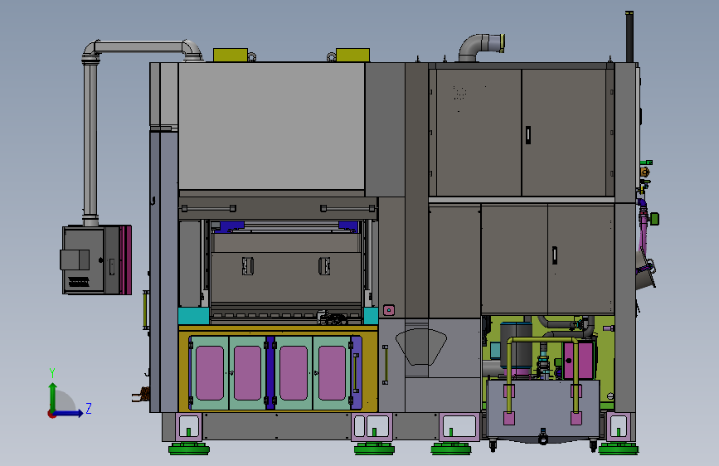The width and height of the screenshot is (719, 466).
Task: Select the curved exhaust elbow with yellow flange
Action: click(482, 46)
